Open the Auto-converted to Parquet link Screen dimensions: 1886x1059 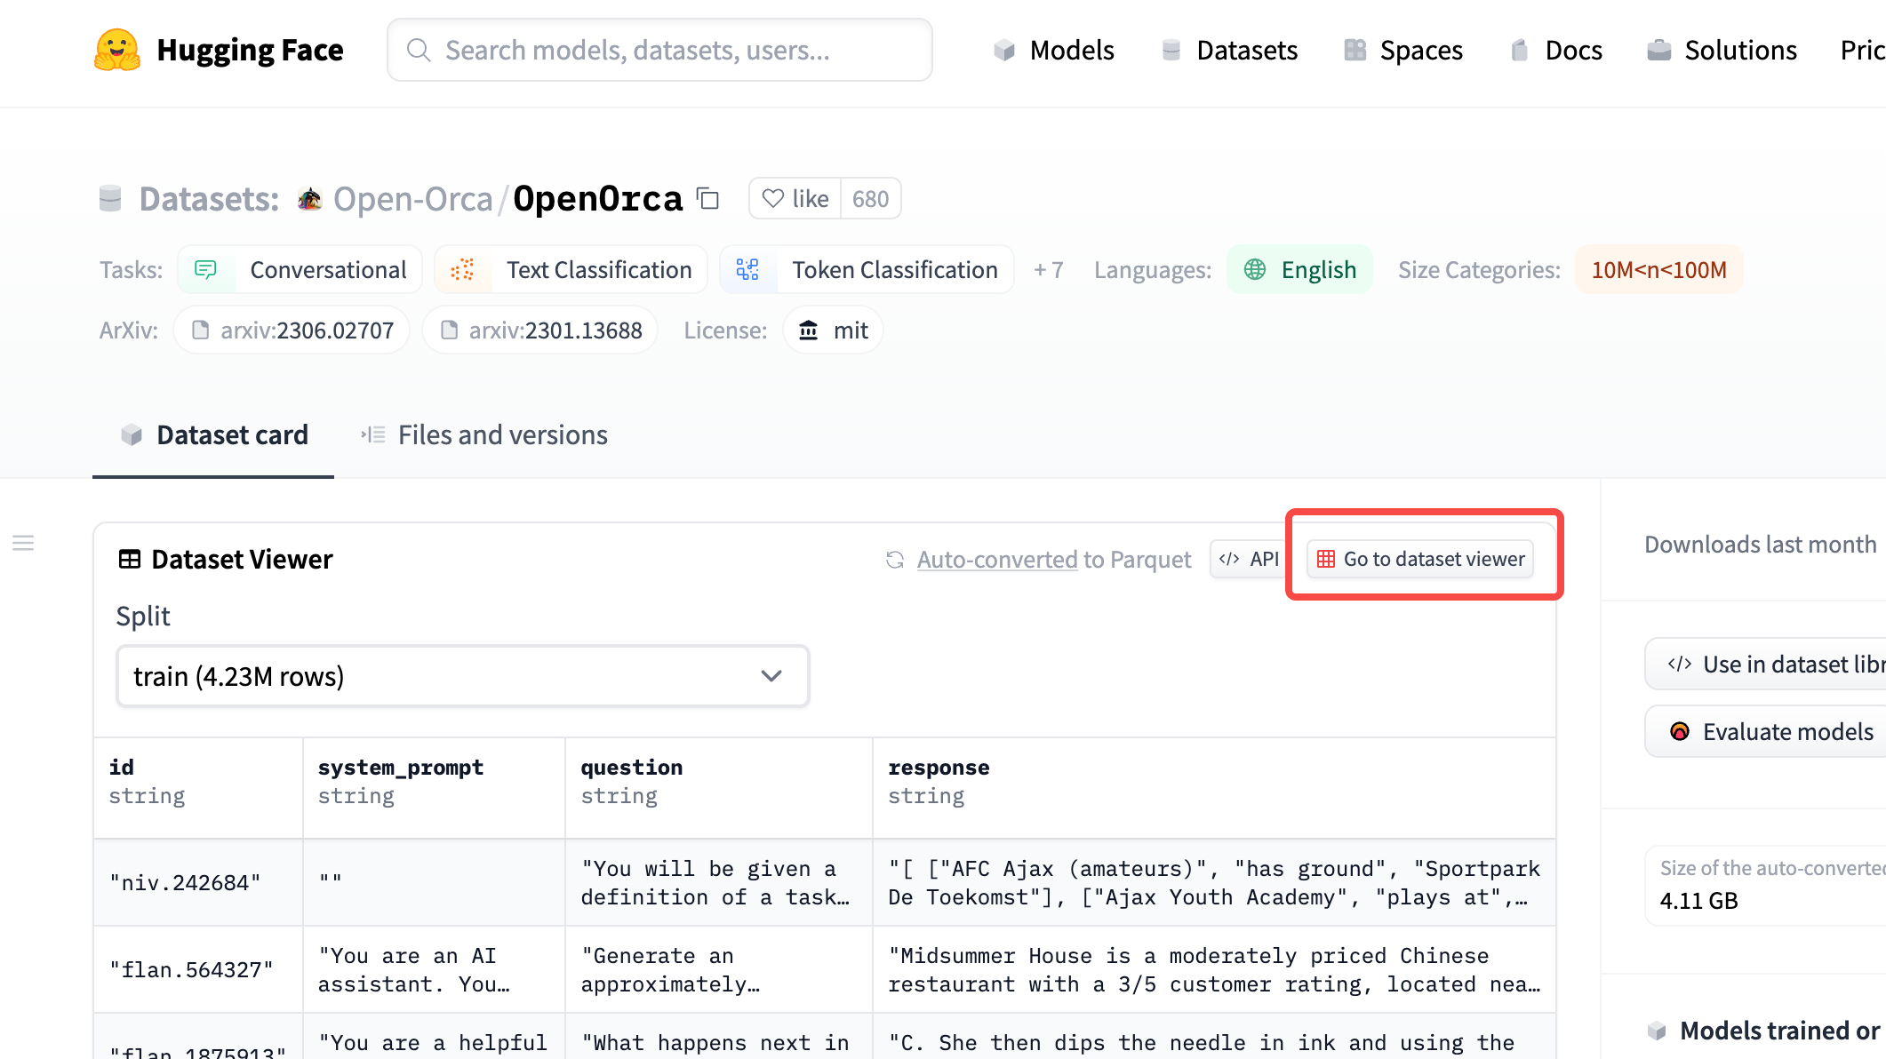1053,560
